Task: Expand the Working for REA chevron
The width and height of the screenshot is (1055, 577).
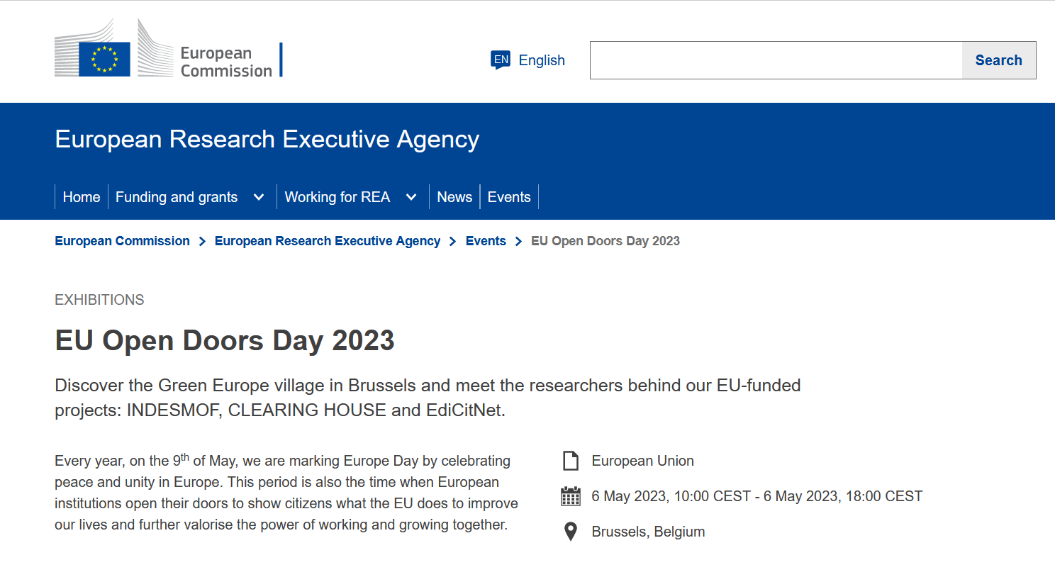Action: (411, 197)
